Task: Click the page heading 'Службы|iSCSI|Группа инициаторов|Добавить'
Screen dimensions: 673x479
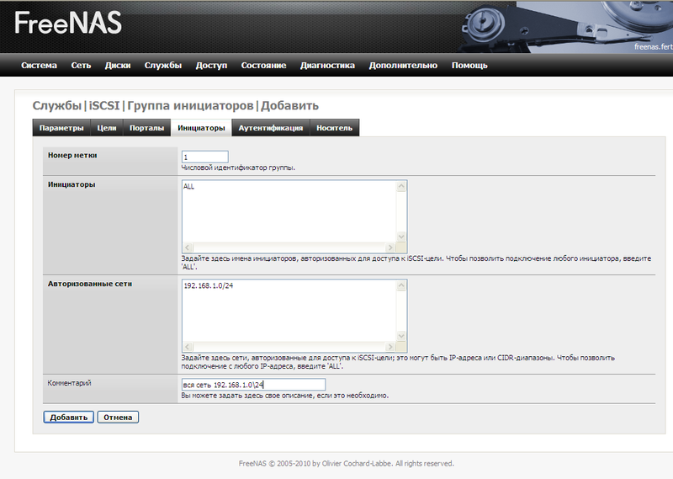Action: (176, 106)
